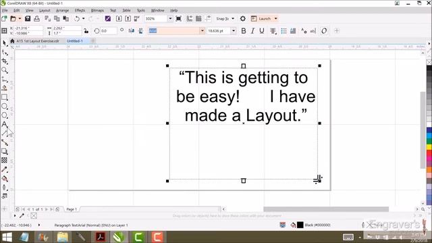432x243 pixels.
Task: Toggle show rulers
Action: [x=190, y=18]
